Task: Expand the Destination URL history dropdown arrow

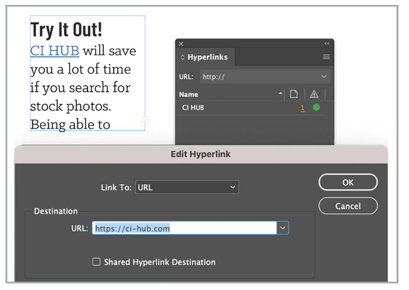Action: [283, 228]
